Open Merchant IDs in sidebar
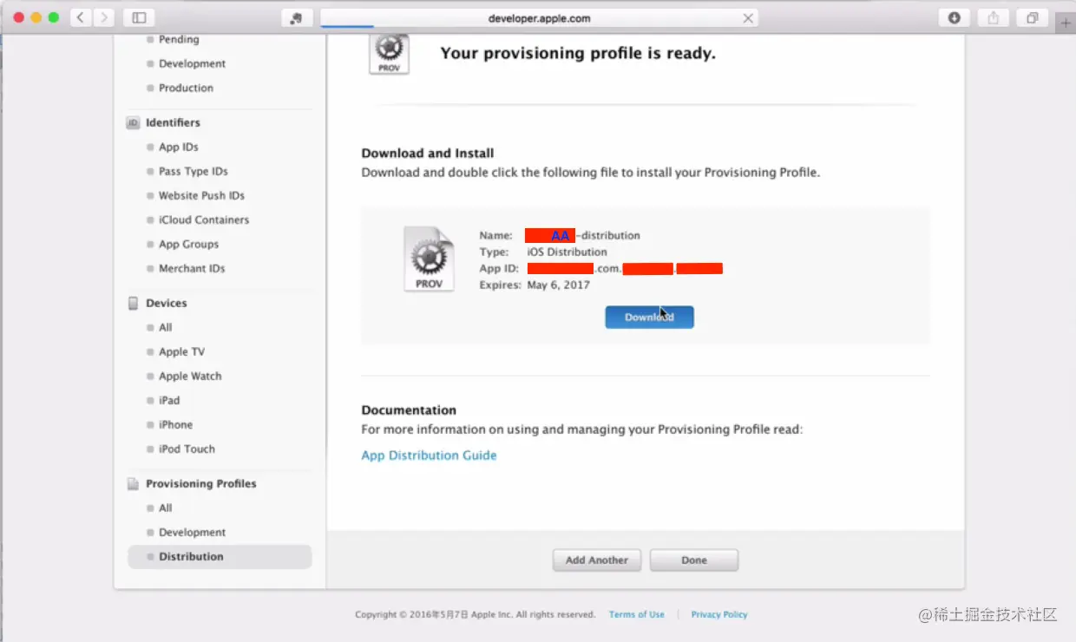Screen dimensions: 1076x642 192,269
